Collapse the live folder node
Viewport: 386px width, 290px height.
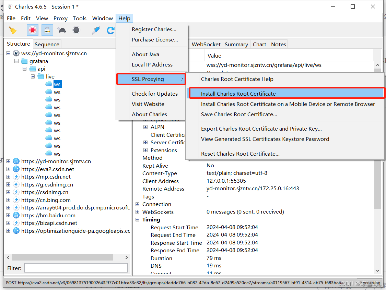click(x=33, y=76)
